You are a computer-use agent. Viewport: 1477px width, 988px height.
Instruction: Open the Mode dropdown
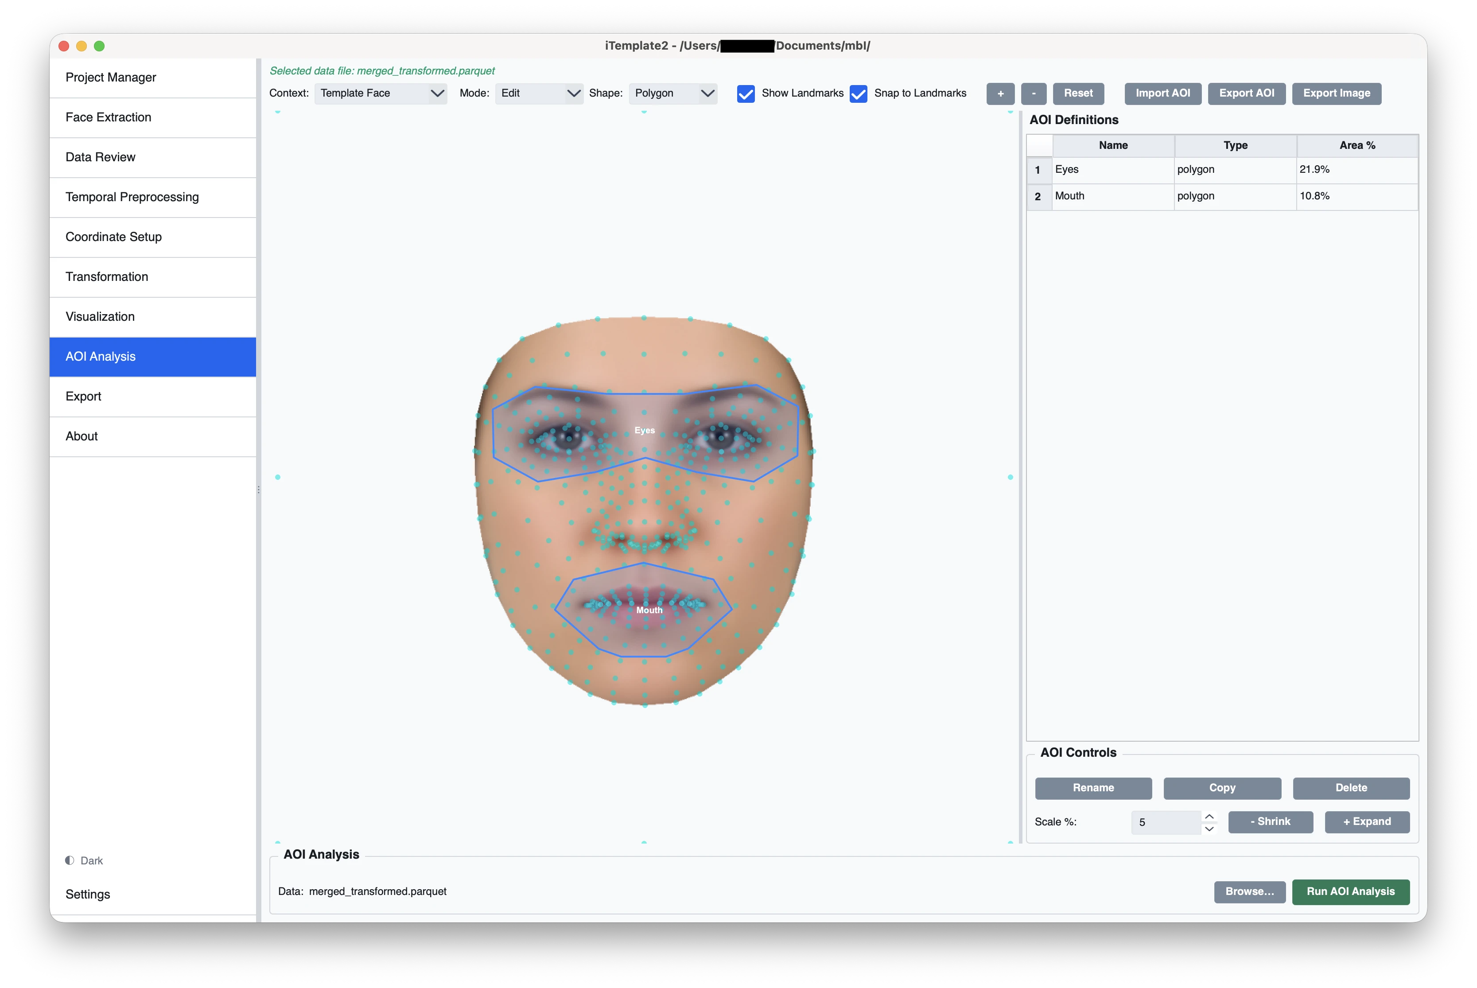pos(539,93)
